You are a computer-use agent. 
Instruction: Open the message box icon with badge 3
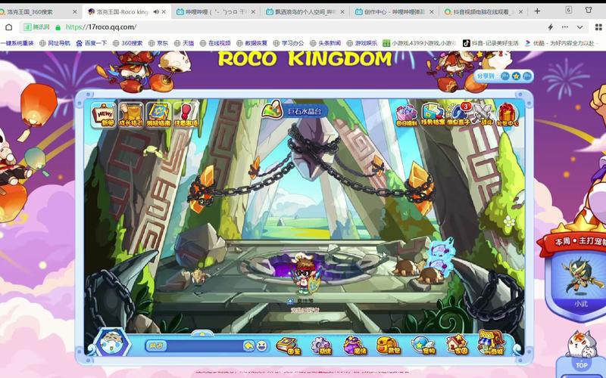click(x=458, y=114)
